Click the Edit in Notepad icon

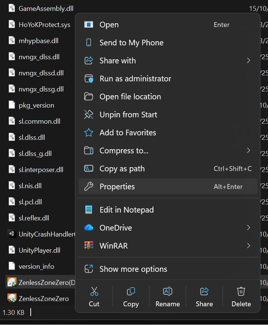[x=89, y=210]
